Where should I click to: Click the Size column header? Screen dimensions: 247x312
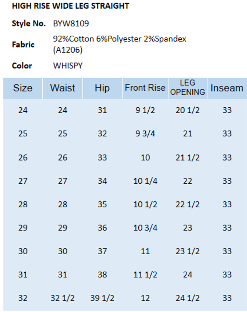click(23, 88)
